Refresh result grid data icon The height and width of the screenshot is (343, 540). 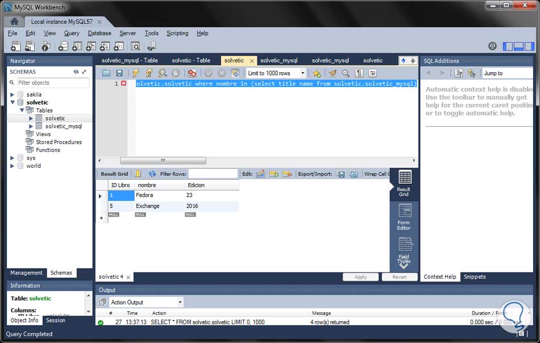pos(152,173)
